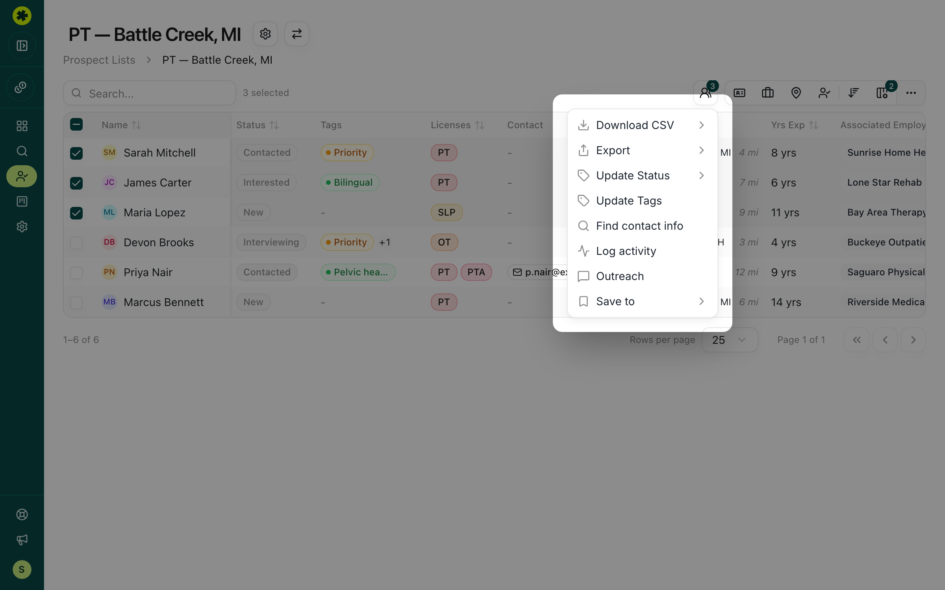Open the more options ellipsis
Viewport: 945px width, 590px height.
pyautogui.click(x=911, y=93)
